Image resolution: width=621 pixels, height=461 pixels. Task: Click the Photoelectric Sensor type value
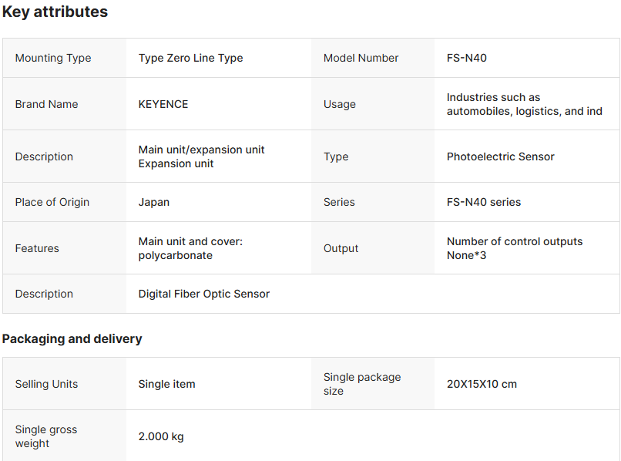(500, 156)
